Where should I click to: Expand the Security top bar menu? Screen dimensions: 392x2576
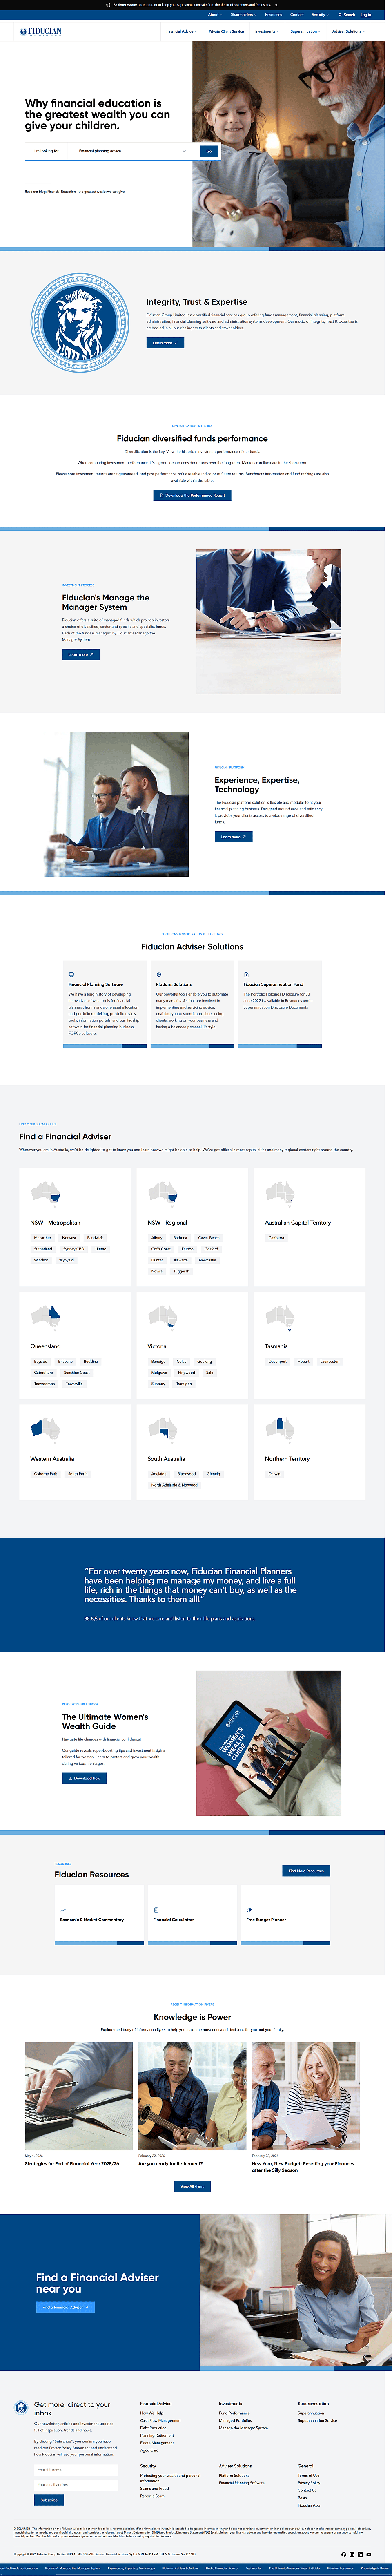[x=320, y=15]
